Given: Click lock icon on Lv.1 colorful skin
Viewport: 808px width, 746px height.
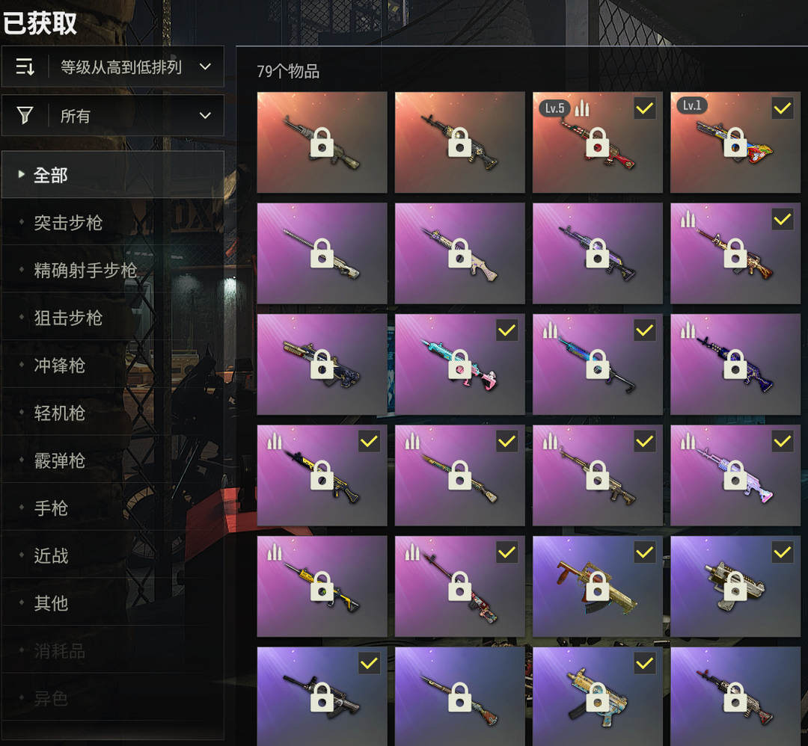Looking at the screenshot, I should tap(735, 142).
